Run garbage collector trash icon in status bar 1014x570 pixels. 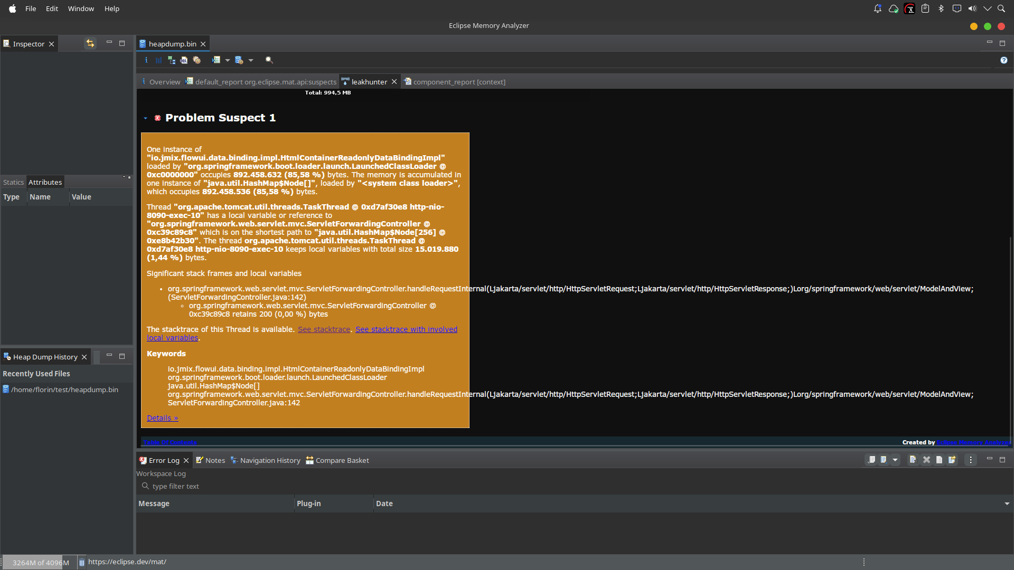click(82, 563)
